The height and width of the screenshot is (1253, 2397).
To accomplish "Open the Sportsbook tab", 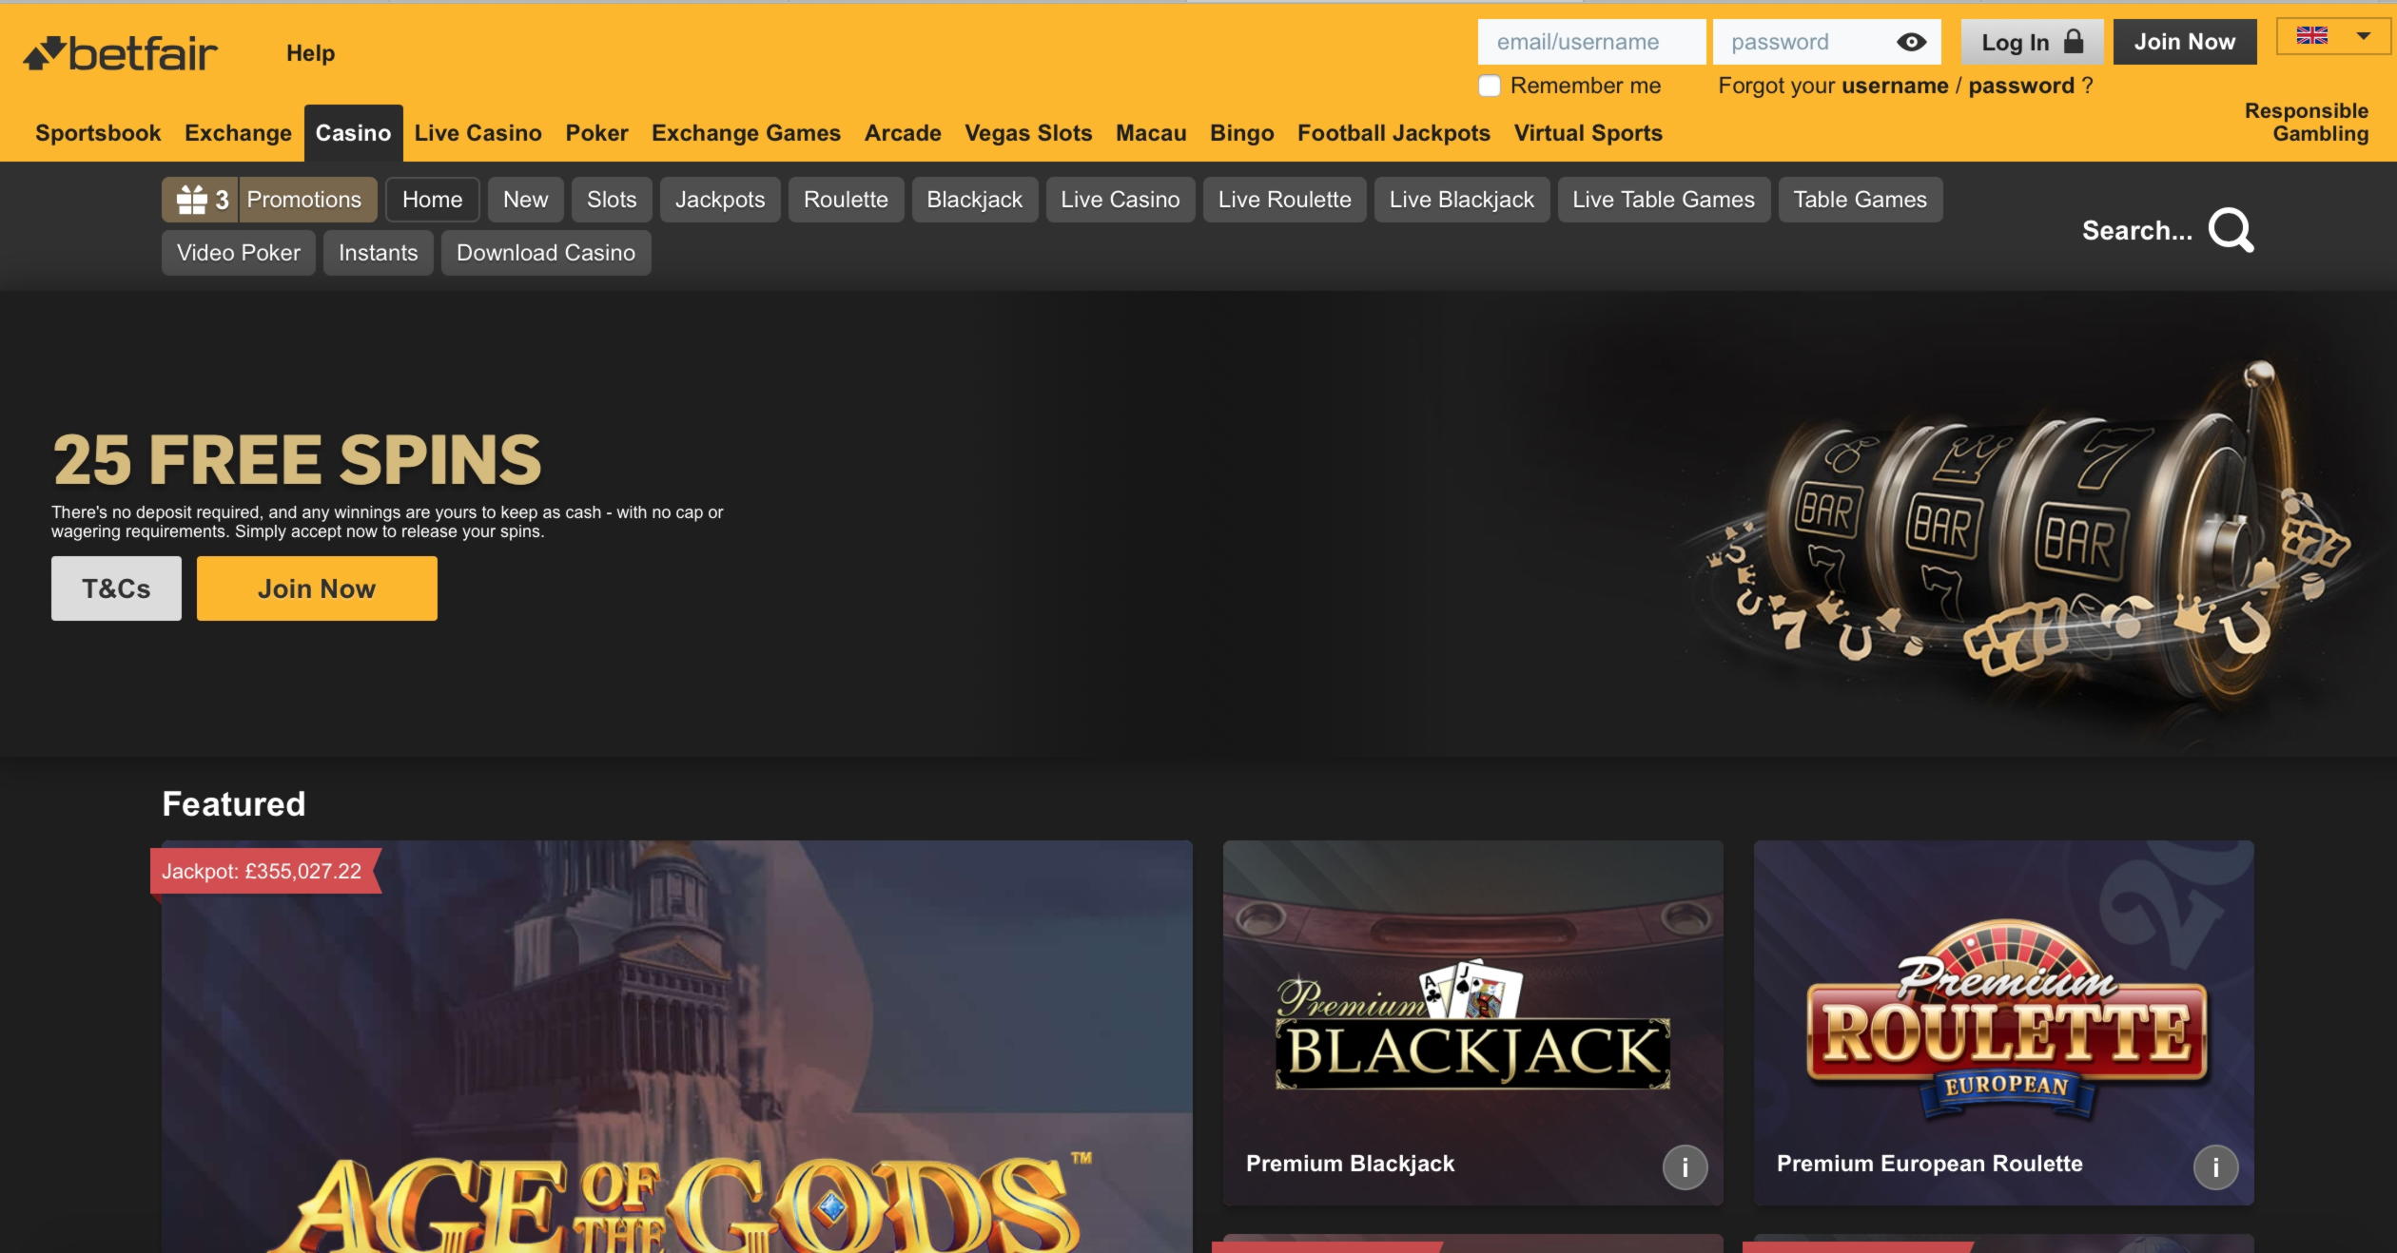I will [98, 133].
